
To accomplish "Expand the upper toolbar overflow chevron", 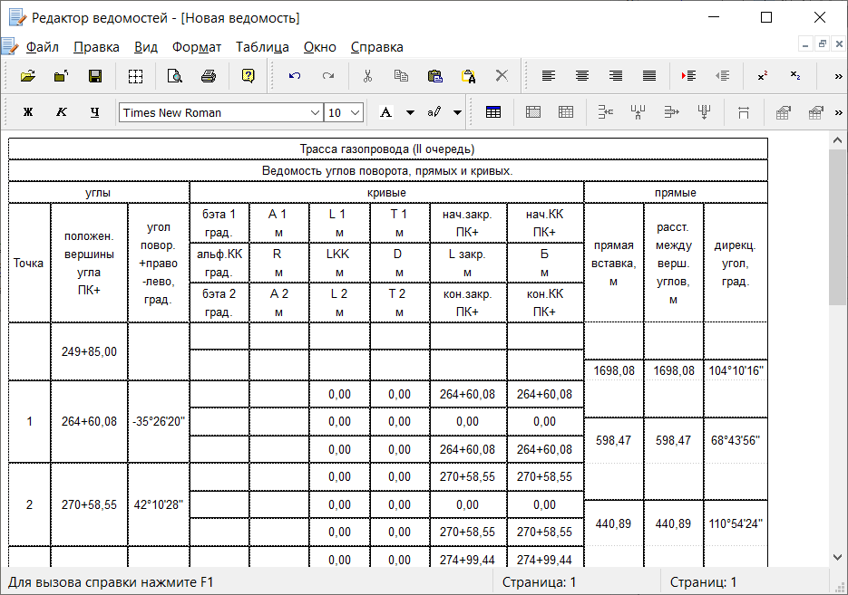I will (838, 76).
